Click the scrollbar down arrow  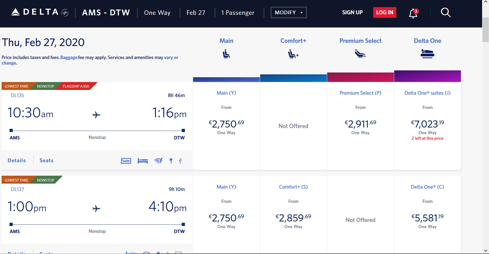point(486,251)
